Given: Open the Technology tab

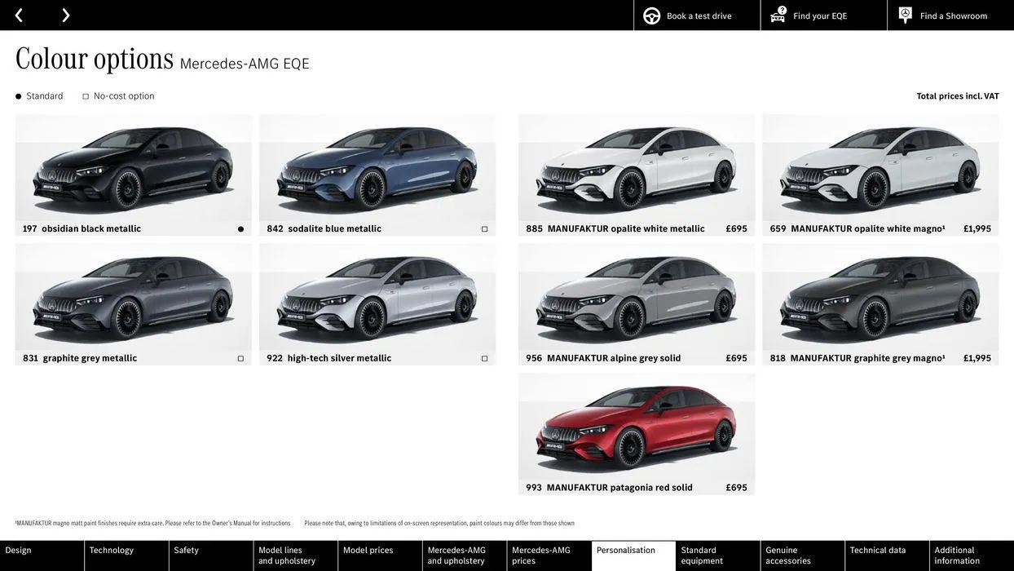Looking at the screenshot, I should (126, 556).
